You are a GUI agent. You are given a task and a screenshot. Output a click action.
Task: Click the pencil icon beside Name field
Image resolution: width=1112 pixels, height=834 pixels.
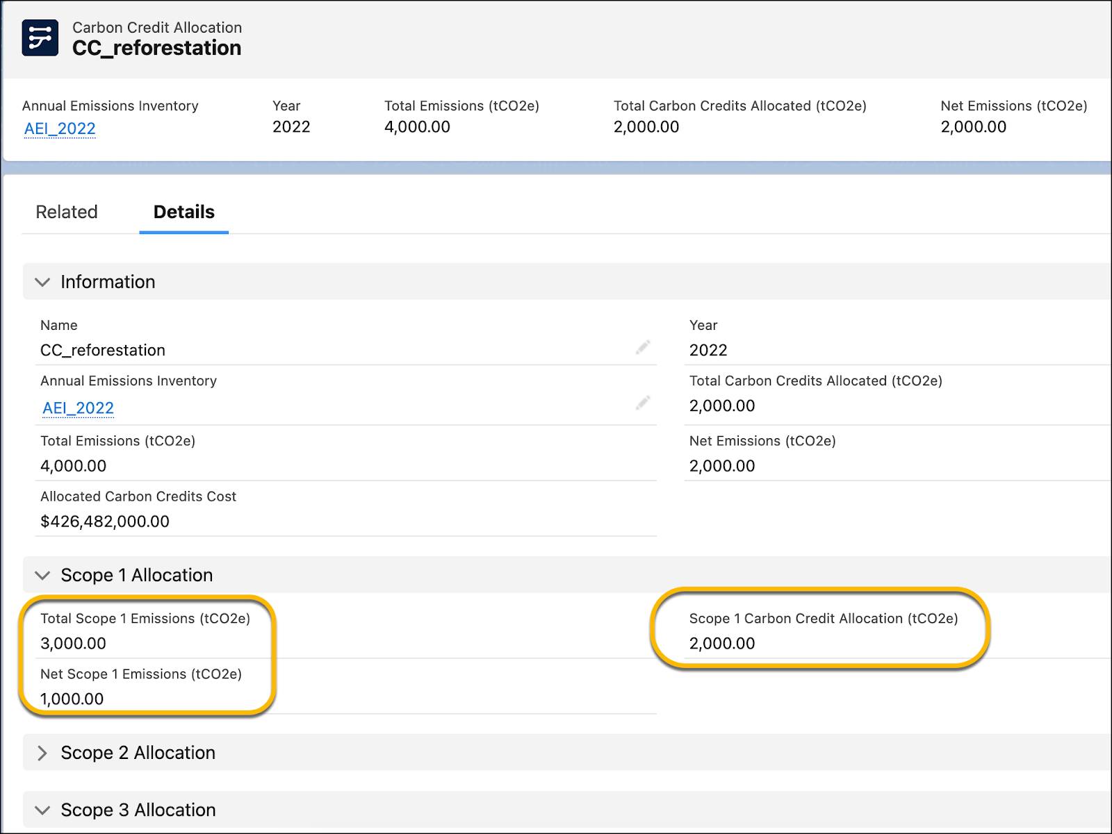(x=644, y=346)
